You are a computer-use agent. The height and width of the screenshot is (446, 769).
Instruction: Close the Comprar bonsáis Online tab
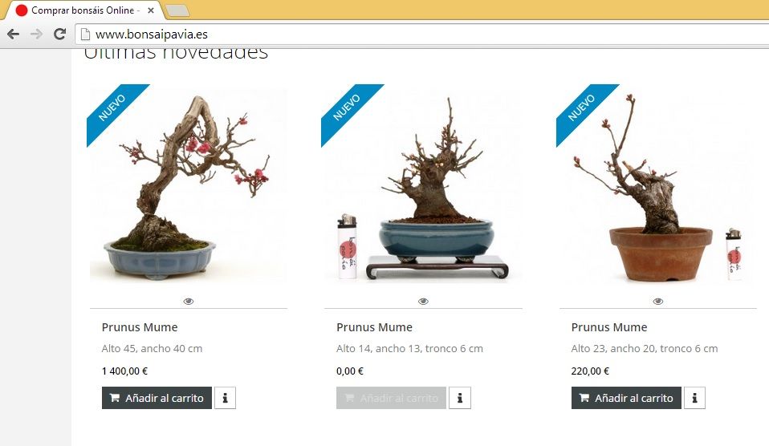(x=151, y=10)
